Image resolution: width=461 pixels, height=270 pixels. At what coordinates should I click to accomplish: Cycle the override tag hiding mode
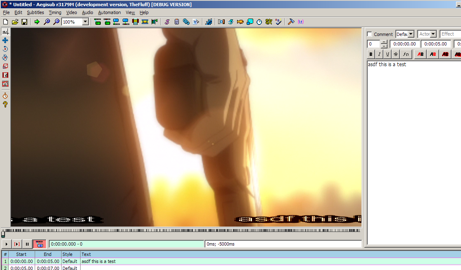pos(300,22)
